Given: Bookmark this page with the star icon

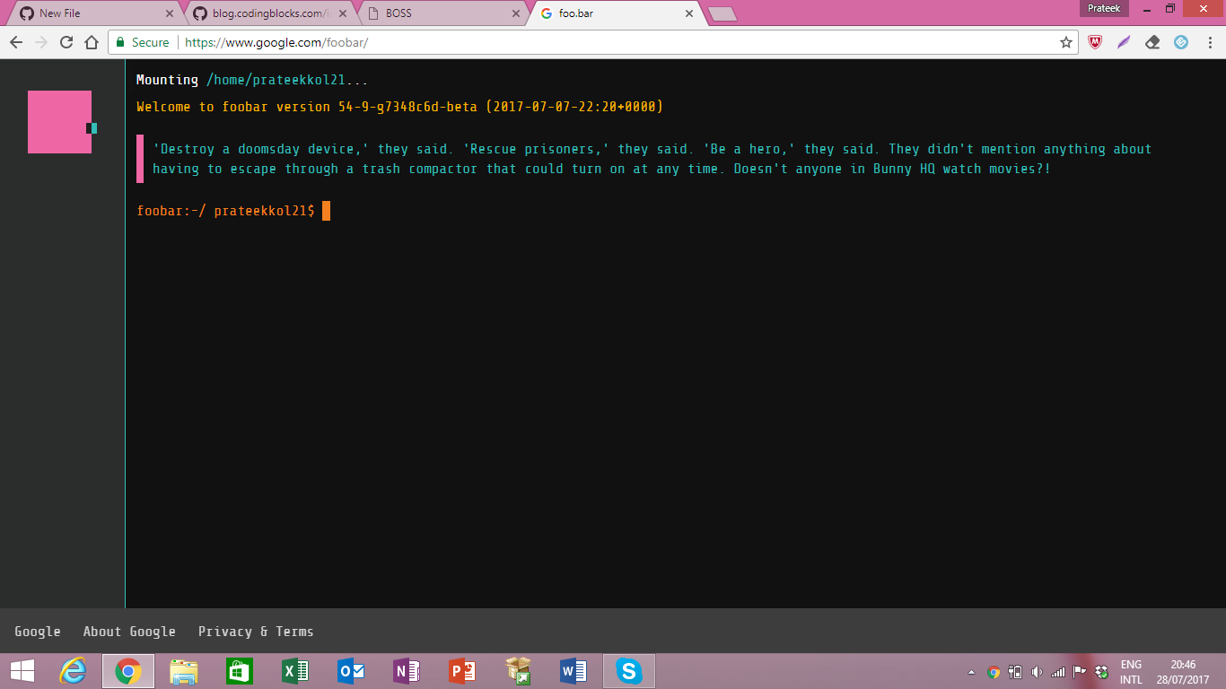Looking at the screenshot, I should pos(1066,42).
